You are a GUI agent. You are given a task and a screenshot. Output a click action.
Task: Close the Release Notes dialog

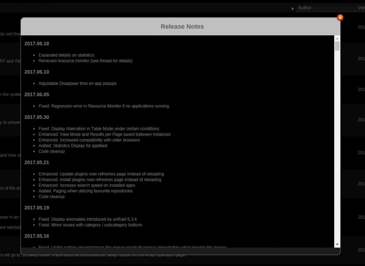340,17
